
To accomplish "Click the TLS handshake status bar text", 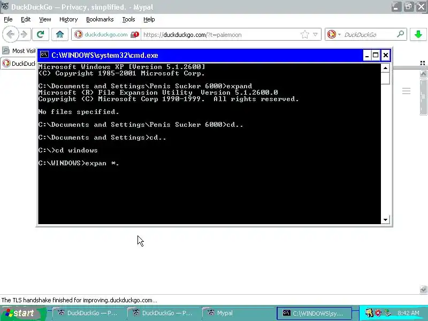I will (x=79, y=300).
